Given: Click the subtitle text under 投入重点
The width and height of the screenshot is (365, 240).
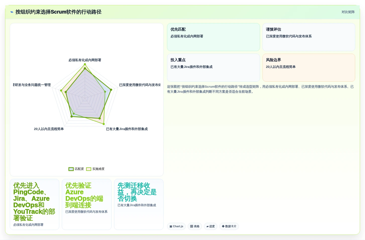Looking at the screenshot, I should (x=191, y=67).
